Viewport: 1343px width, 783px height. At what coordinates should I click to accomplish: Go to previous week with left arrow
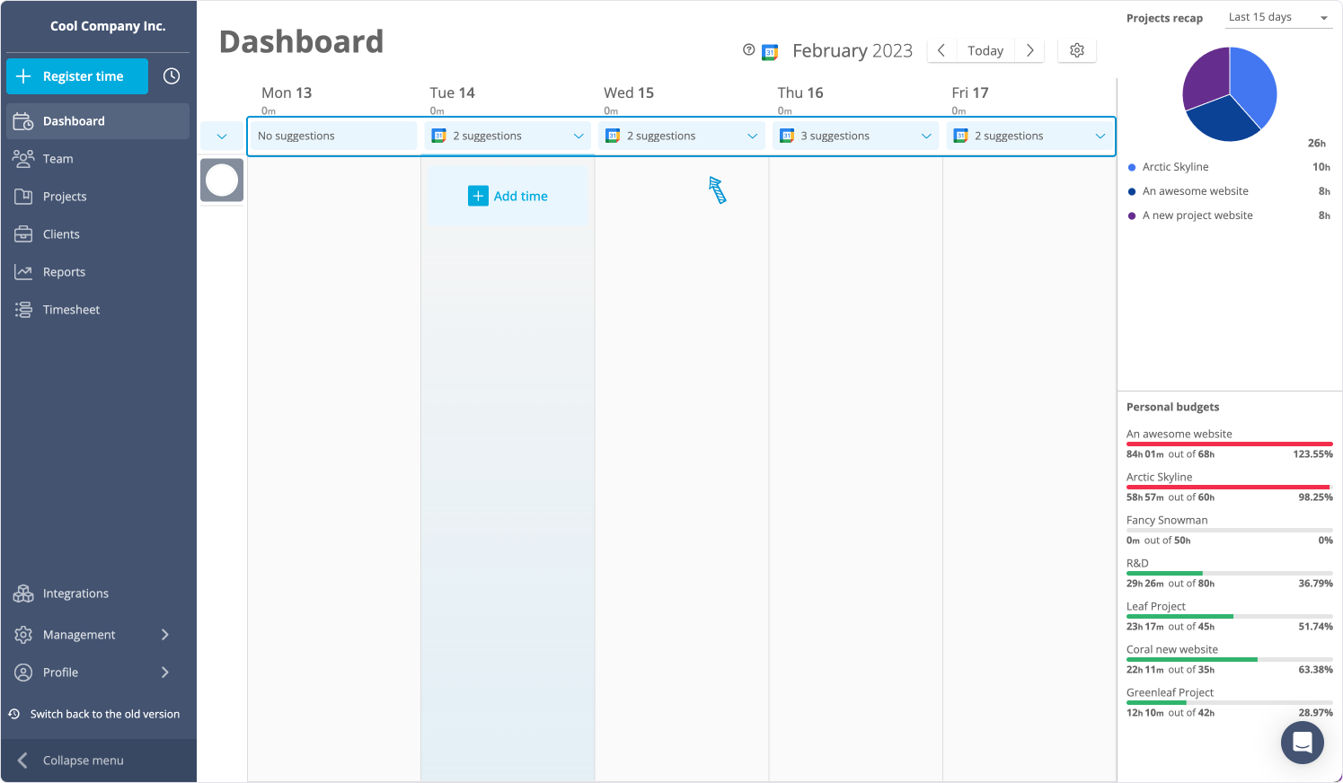point(941,50)
